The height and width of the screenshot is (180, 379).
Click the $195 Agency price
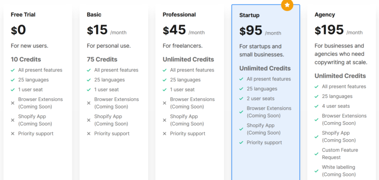[x=329, y=30]
